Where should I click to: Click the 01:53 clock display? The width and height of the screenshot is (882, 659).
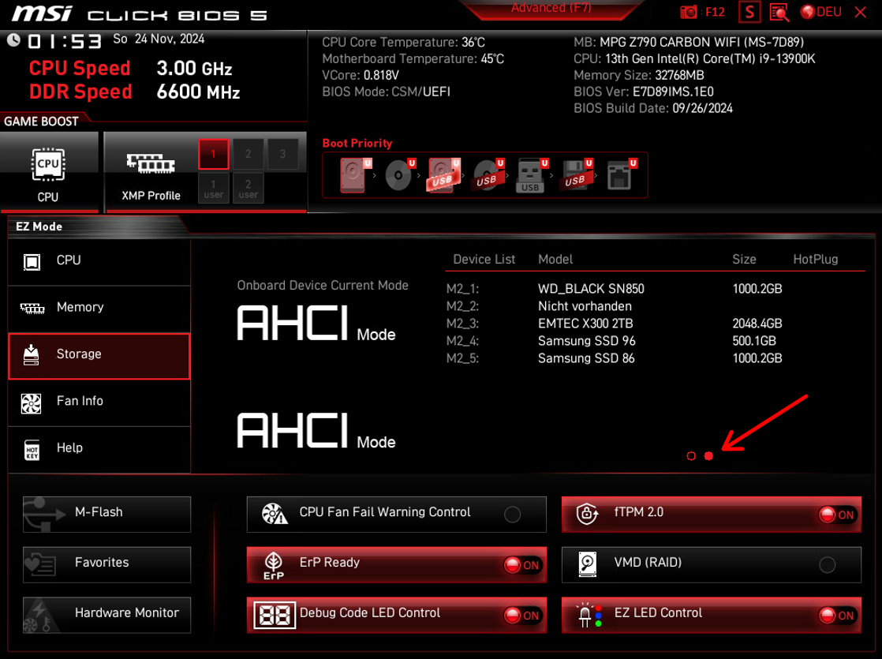[x=65, y=41]
